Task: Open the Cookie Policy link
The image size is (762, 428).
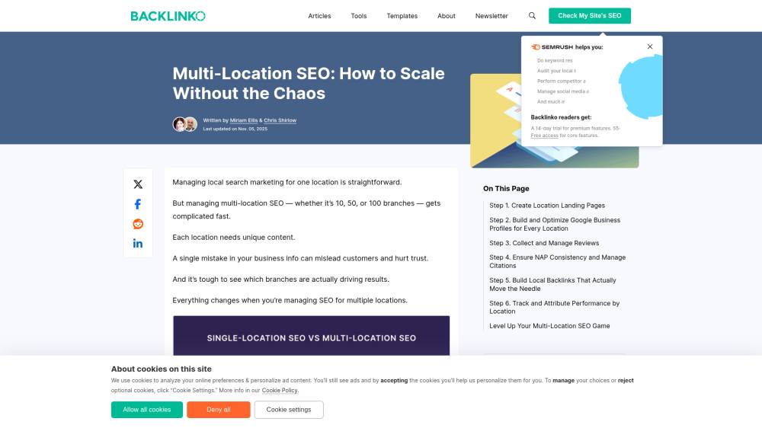Action: [280, 390]
